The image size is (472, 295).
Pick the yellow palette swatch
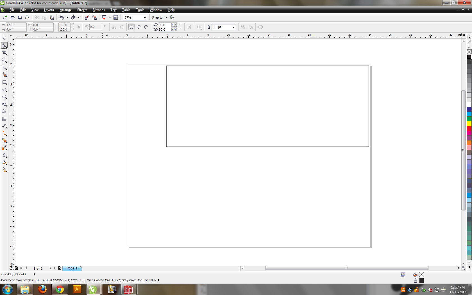coord(469,124)
